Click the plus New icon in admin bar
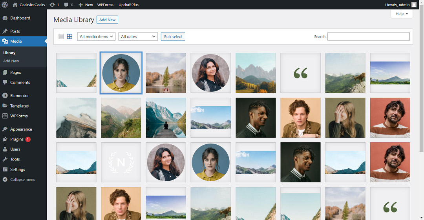424x220 pixels. pyautogui.click(x=80, y=5)
